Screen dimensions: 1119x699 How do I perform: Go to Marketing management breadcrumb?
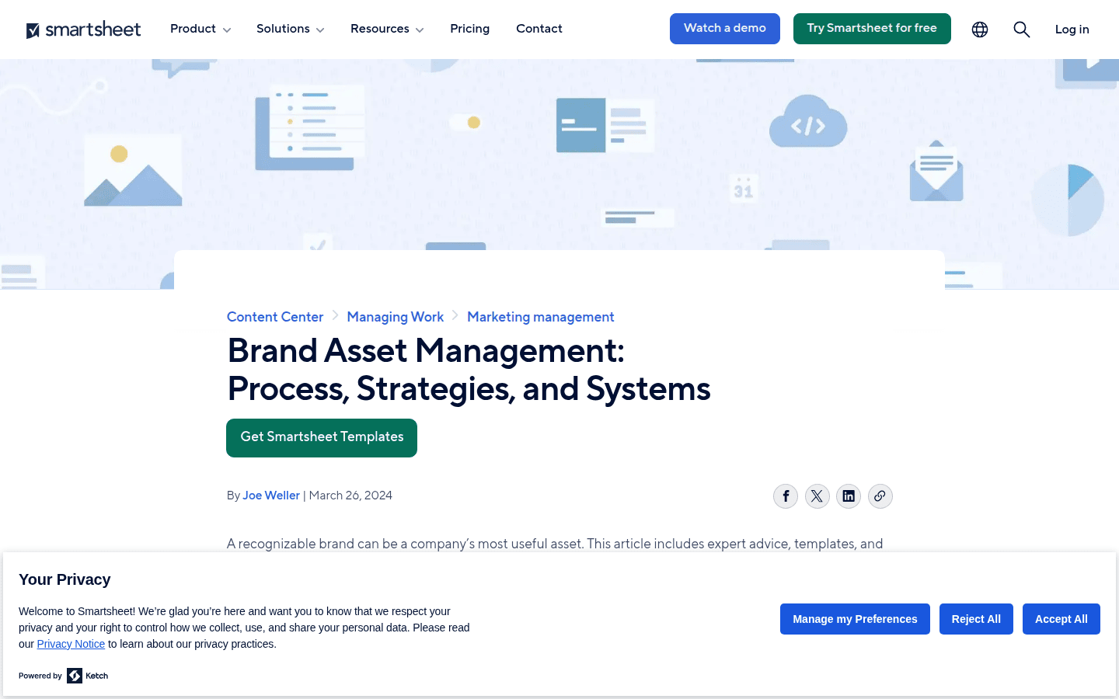541,317
